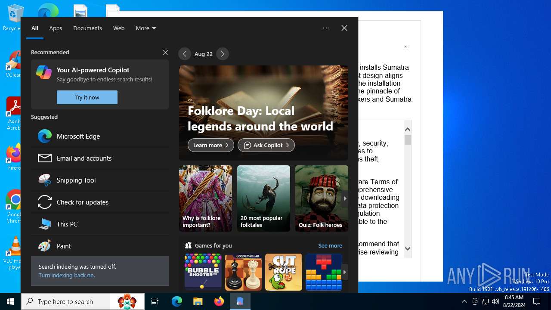Click Learn more on Folklore Day

(x=211, y=145)
